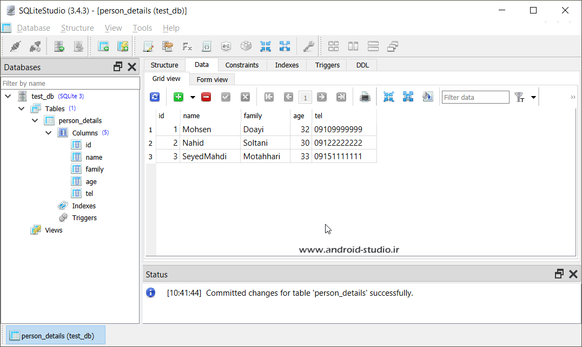
Task: Cascade windows icon
Action: tap(393, 46)
